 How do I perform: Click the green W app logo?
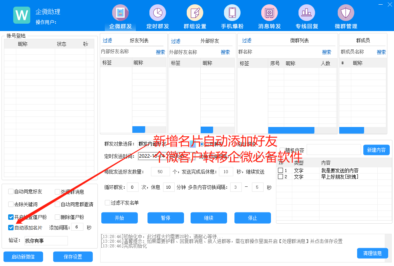22,15
